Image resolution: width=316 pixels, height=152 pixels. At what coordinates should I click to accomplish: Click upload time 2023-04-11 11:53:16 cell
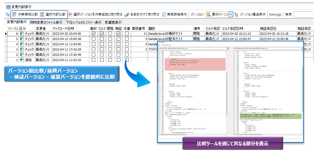tap(70, 60)
